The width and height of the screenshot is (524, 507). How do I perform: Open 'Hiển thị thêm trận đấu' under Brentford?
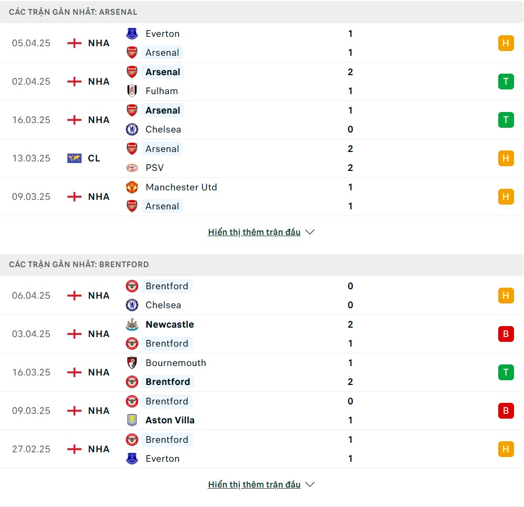pos(254,484)
